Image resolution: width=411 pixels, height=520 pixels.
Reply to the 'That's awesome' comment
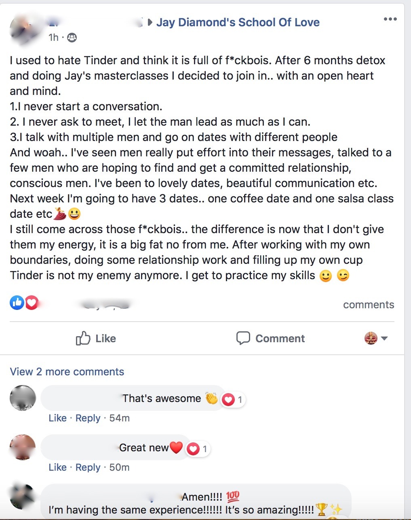coord(88,418)
